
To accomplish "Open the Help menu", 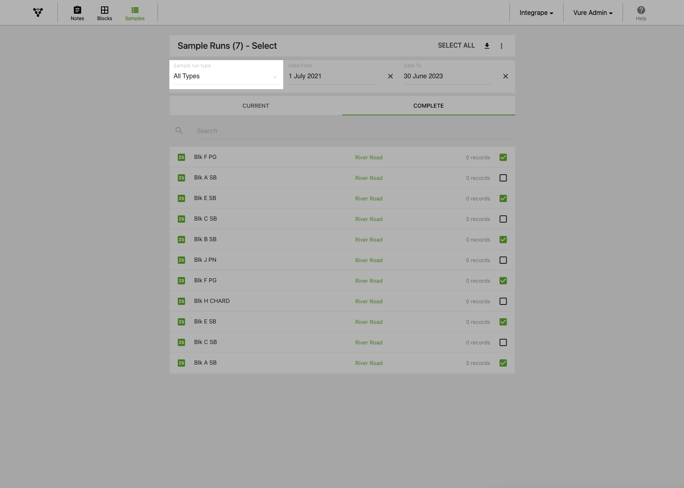I will coord(641,13).
